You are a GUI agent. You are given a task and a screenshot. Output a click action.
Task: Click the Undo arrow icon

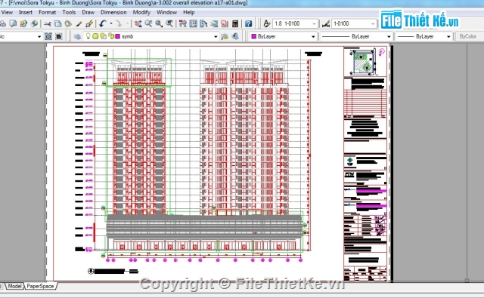point(103,23)
